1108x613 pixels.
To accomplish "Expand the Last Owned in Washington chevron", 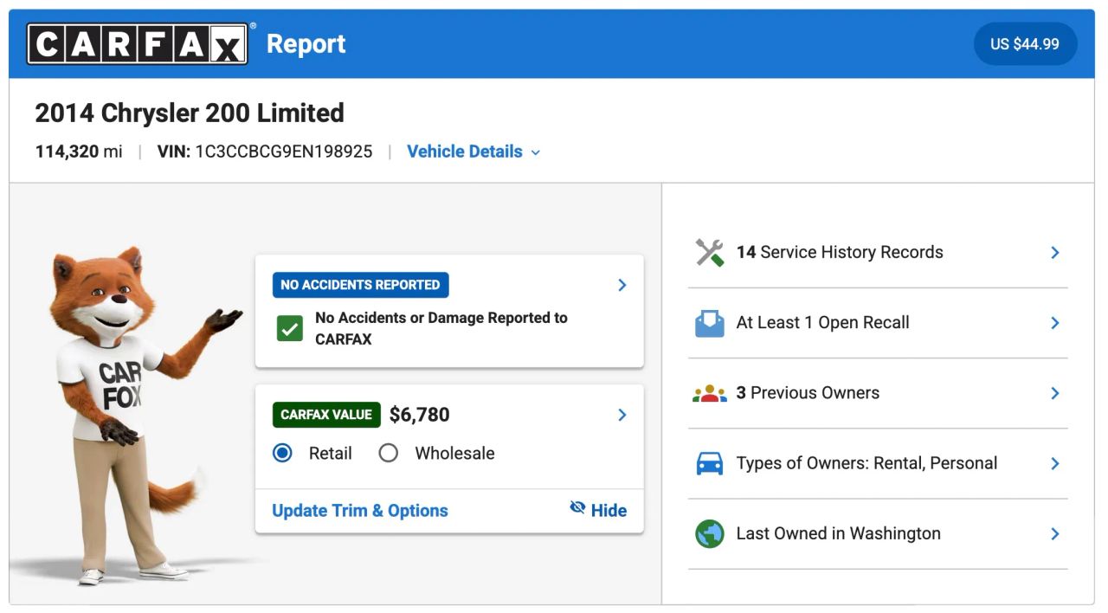I will pos(1055,533).
